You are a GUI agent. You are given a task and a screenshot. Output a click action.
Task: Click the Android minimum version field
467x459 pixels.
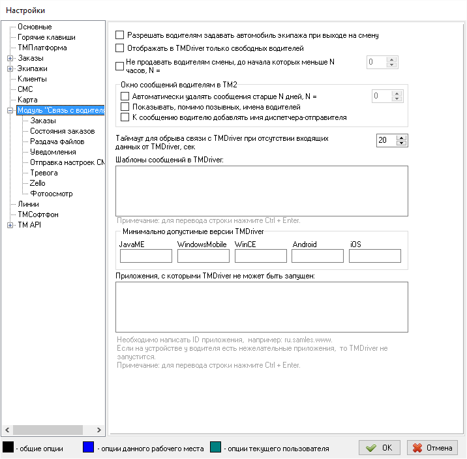pos(317,256)
